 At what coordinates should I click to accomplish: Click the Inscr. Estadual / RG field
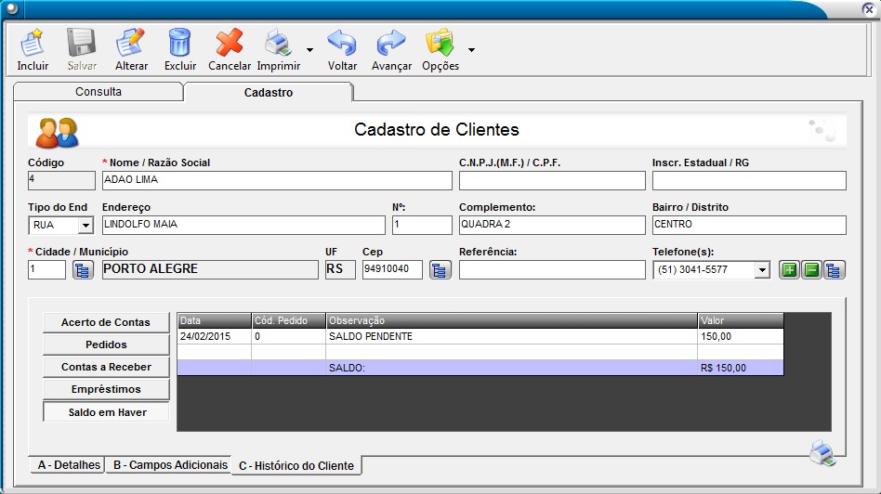(x=749, y=180)
